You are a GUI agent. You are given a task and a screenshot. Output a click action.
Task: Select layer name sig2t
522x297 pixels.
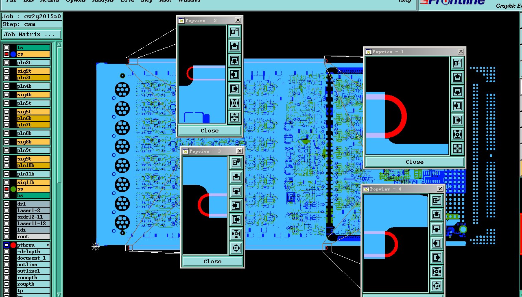coord(33,71)
